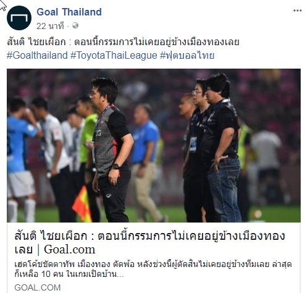Open the GOAL.COM source domain link
Image resolution: width=305 pixels, height=293 pixels.
38,287
